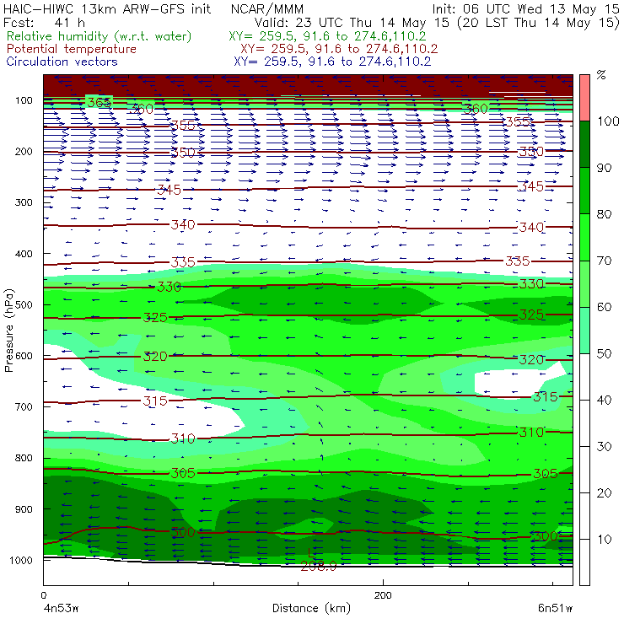Click the green XY coordinates text
Screen dimensions: 624x624
pos(327,36)
